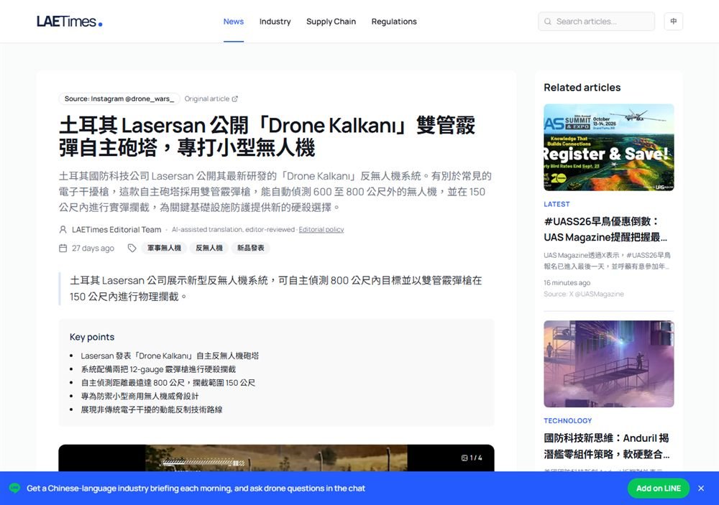Screen dimensions: 719x505
Task: Click the search magnifier icon
Action: [x=547, y=22]
